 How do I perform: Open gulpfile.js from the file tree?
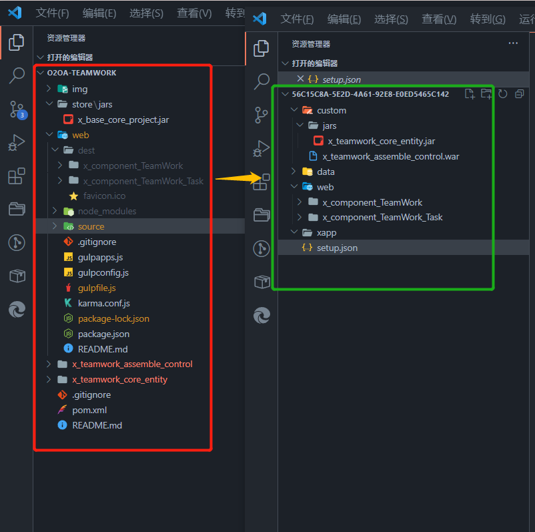click(96, 288)
